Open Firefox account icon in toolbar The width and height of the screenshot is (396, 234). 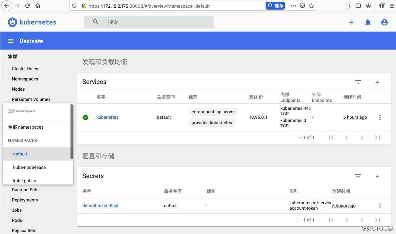point(368,6)
